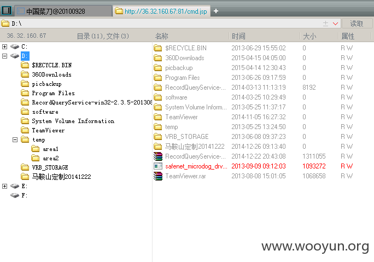
Task: Click timestamp 2015-04-15 04:05:00
Action: [259, 58]
